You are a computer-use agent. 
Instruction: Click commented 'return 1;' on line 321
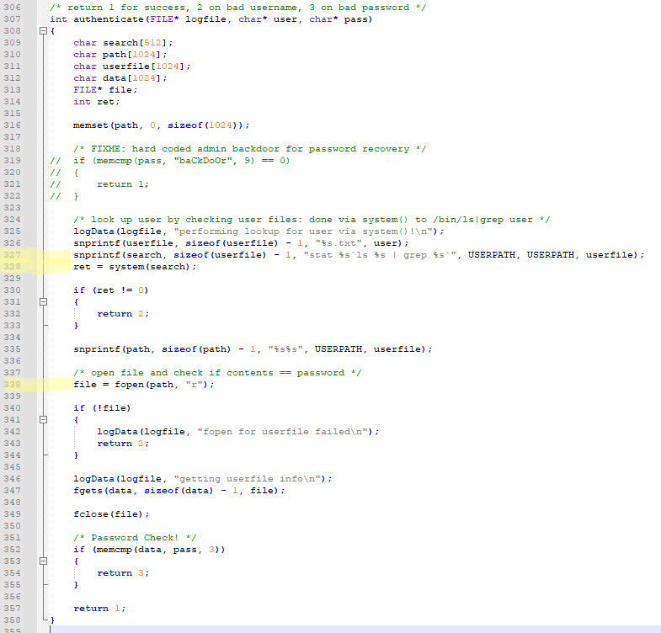pos(123,184)
